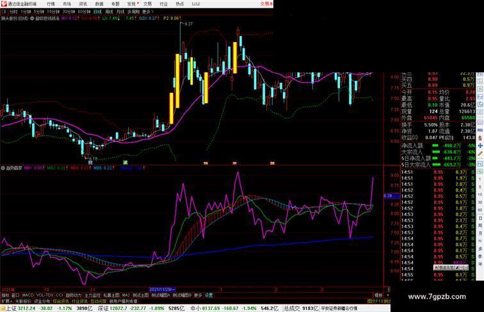Viewport: 484px width, 312px height.
Task: Open the 资金分布 tab
Action: (42, 301)
